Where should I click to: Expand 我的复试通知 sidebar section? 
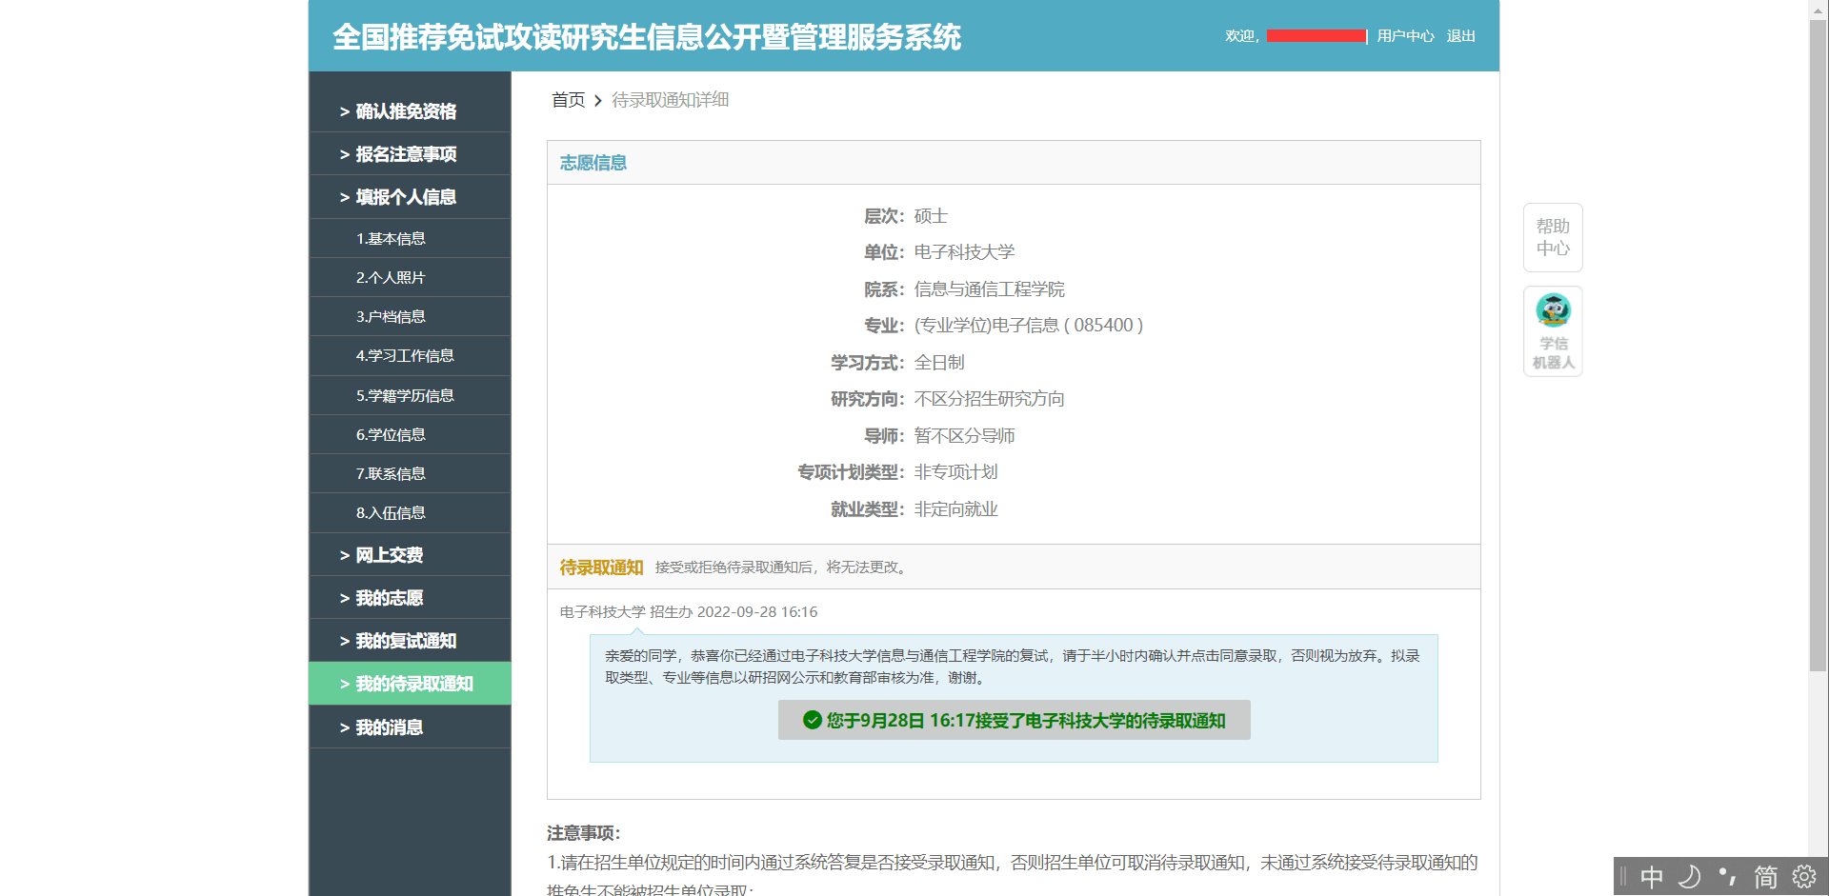pos(410,640)
